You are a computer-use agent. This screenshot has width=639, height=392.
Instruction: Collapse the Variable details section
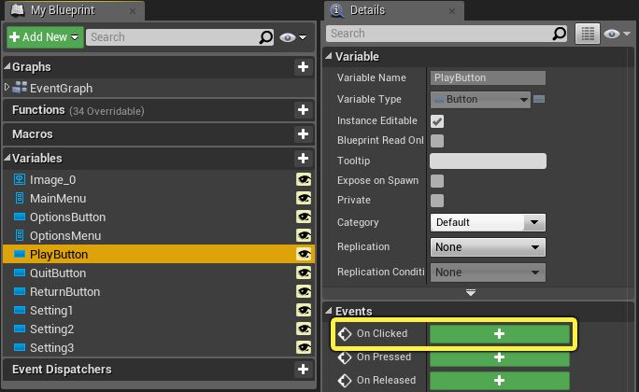pyautogui.click(x=329, y=56)
